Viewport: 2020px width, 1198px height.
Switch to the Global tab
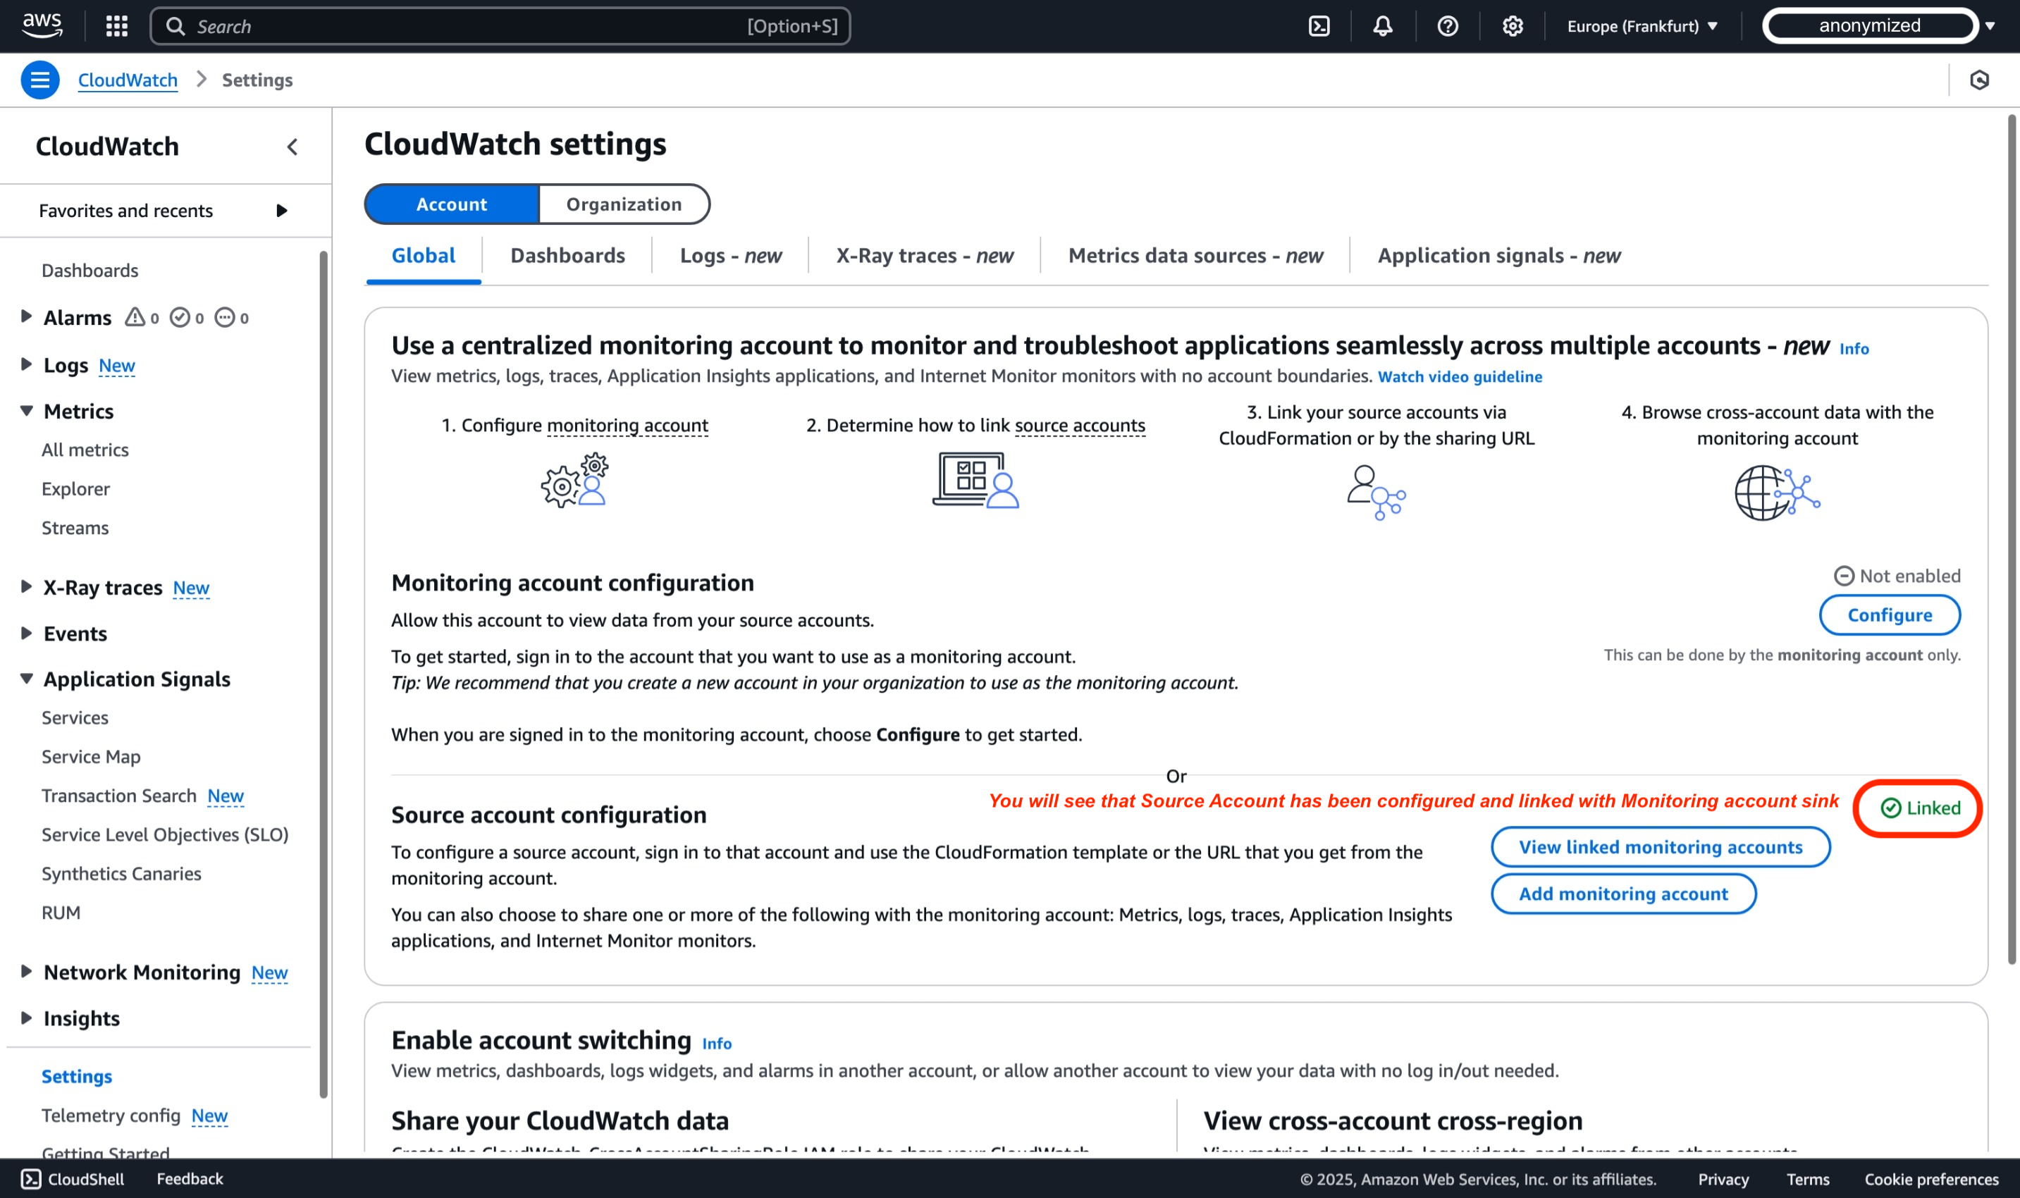[423, 256]
